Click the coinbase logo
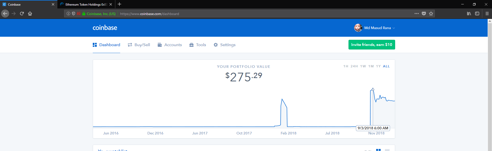This screenshot has height=151, width=492. click(105, 28)
